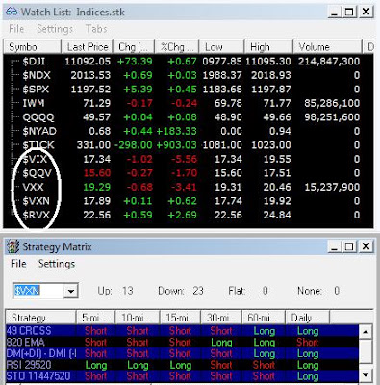
Task: Open File menu in Watch List window
Action: [16, 29]
